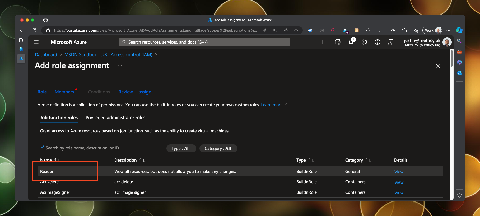Go to the Dashboard breadcrumb
This screenshot has width=480, height=216.
tap(46, 55)
